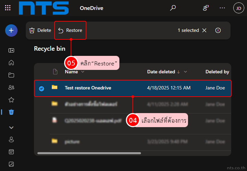Click the Test restore Onedrive folder icon
The image size is (247, 171).
pos(55,87)
